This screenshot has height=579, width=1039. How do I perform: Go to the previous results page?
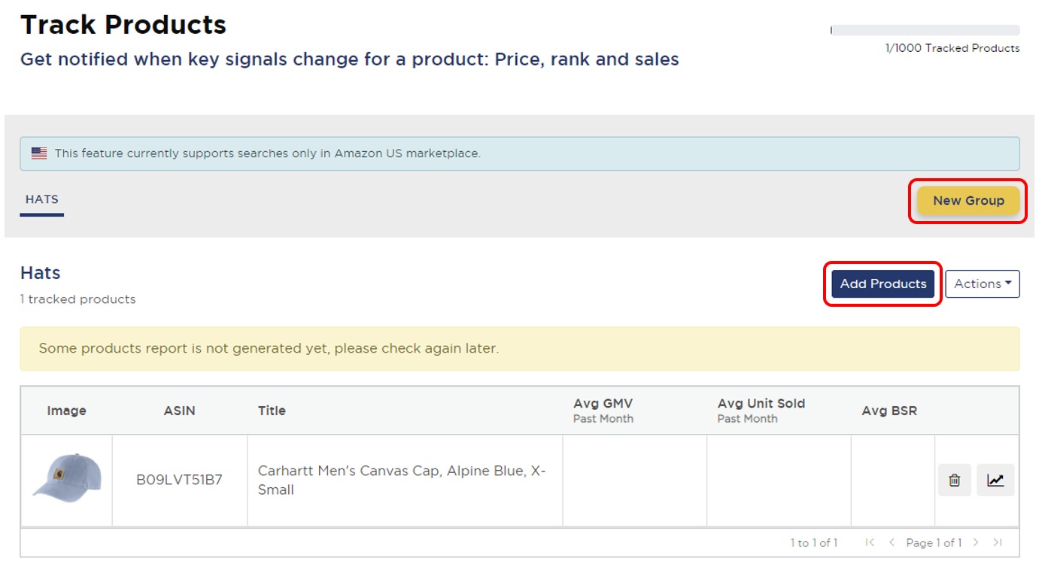pyautogui.click(x=891, y=542)
